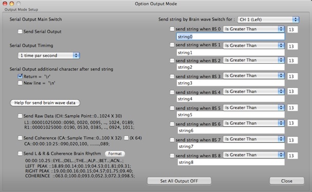Click the string8 text input
This screenshot has height=192, width=312.
231,162
